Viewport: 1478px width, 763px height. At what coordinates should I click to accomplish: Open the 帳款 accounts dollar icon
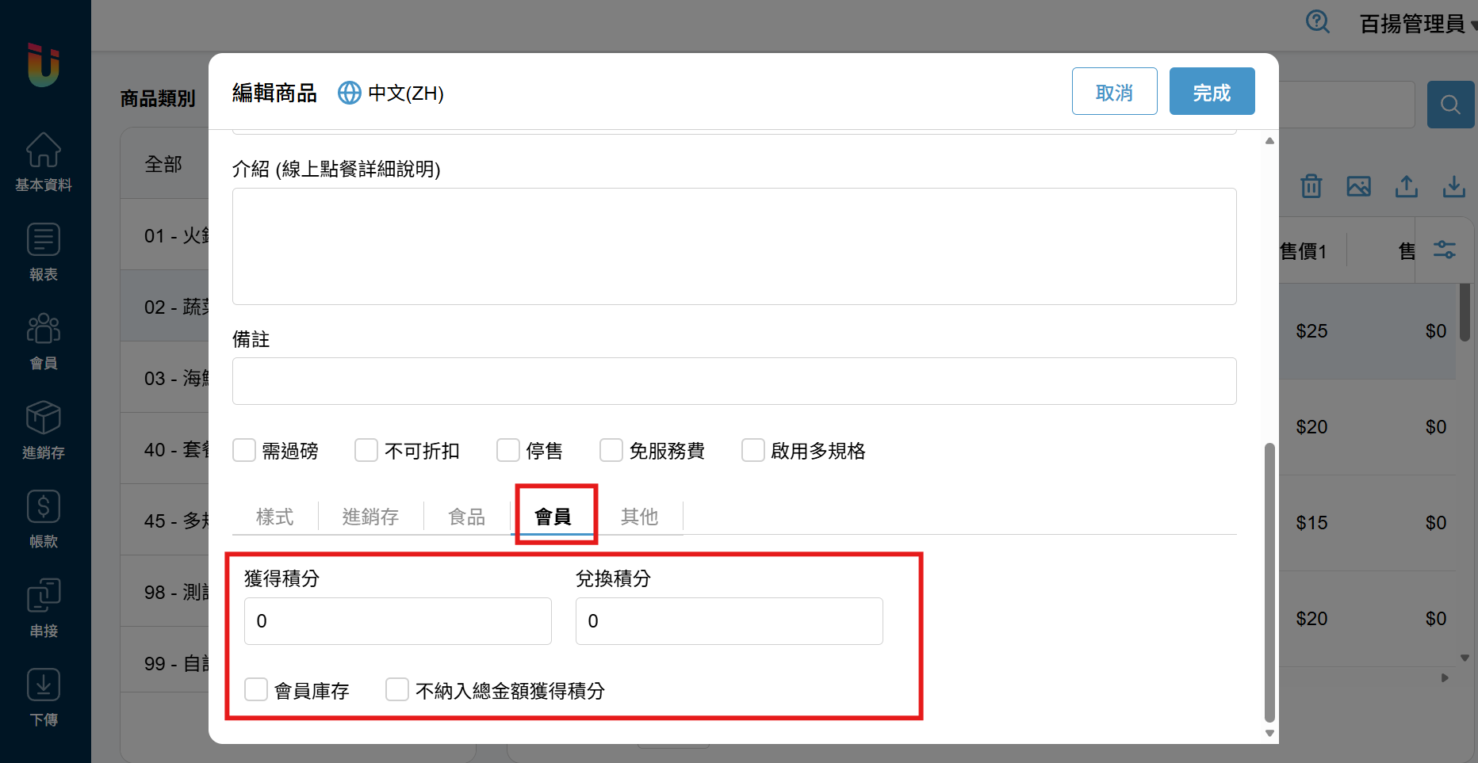click(x=44, y=507)
